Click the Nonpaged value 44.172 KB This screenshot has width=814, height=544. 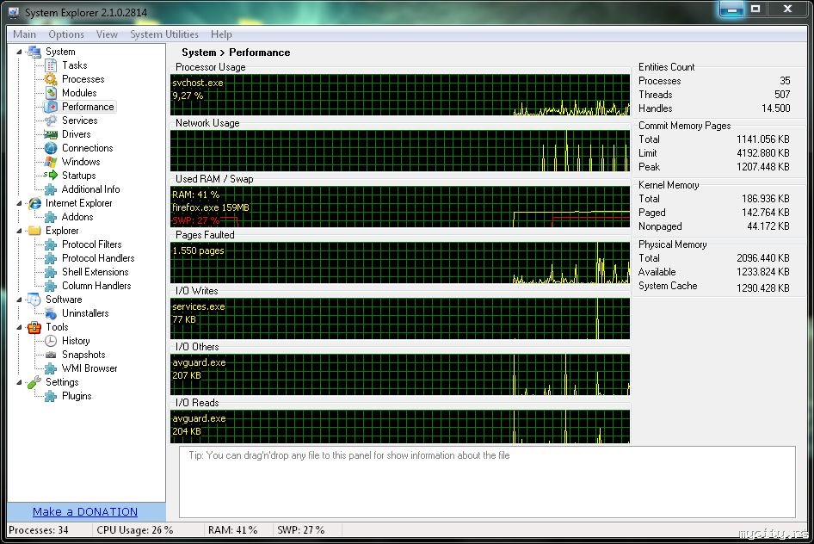click(768, 226)
